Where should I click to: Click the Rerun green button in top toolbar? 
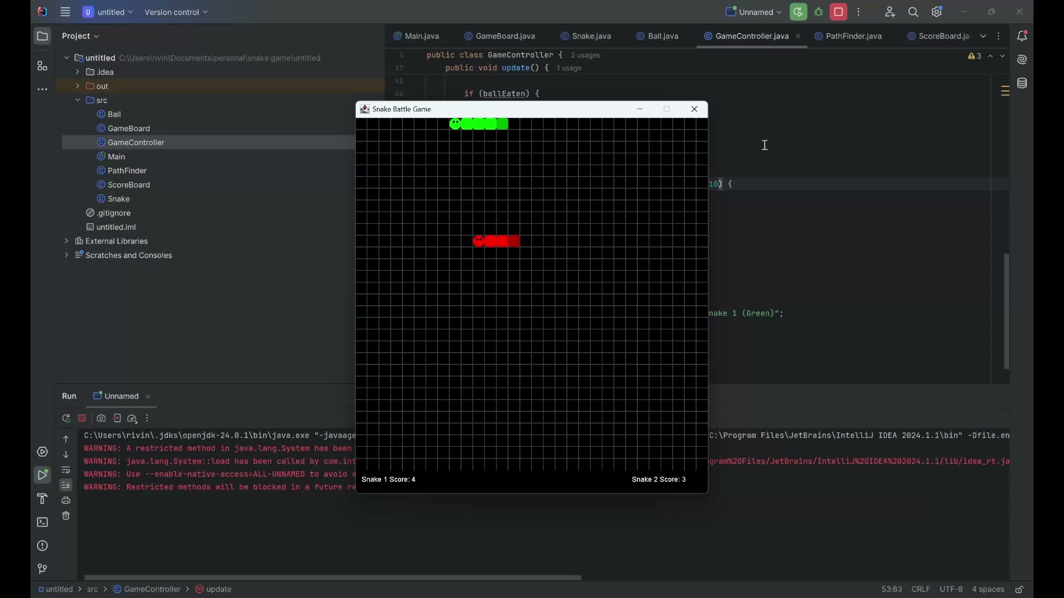[799, 12]
